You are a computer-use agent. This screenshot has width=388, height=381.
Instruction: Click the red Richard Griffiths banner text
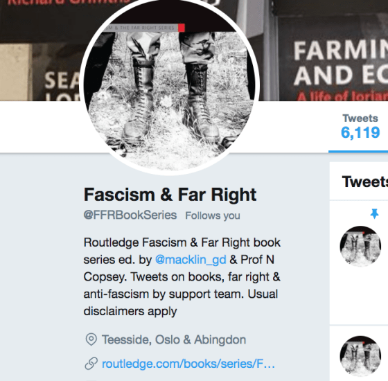tap(68, 3)
